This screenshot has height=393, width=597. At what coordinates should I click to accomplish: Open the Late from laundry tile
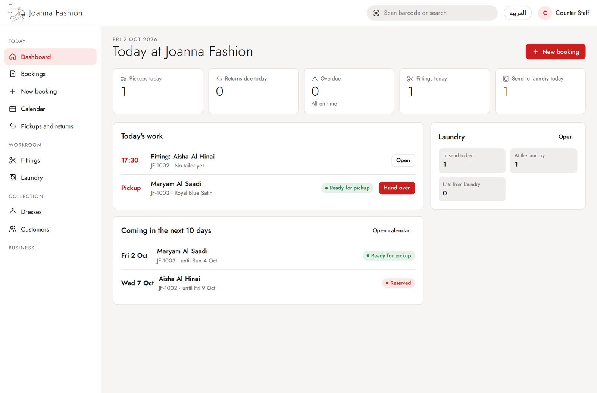click(472, 189)
